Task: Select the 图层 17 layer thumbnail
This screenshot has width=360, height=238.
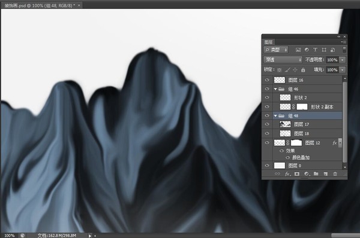Action: [285, 124]
